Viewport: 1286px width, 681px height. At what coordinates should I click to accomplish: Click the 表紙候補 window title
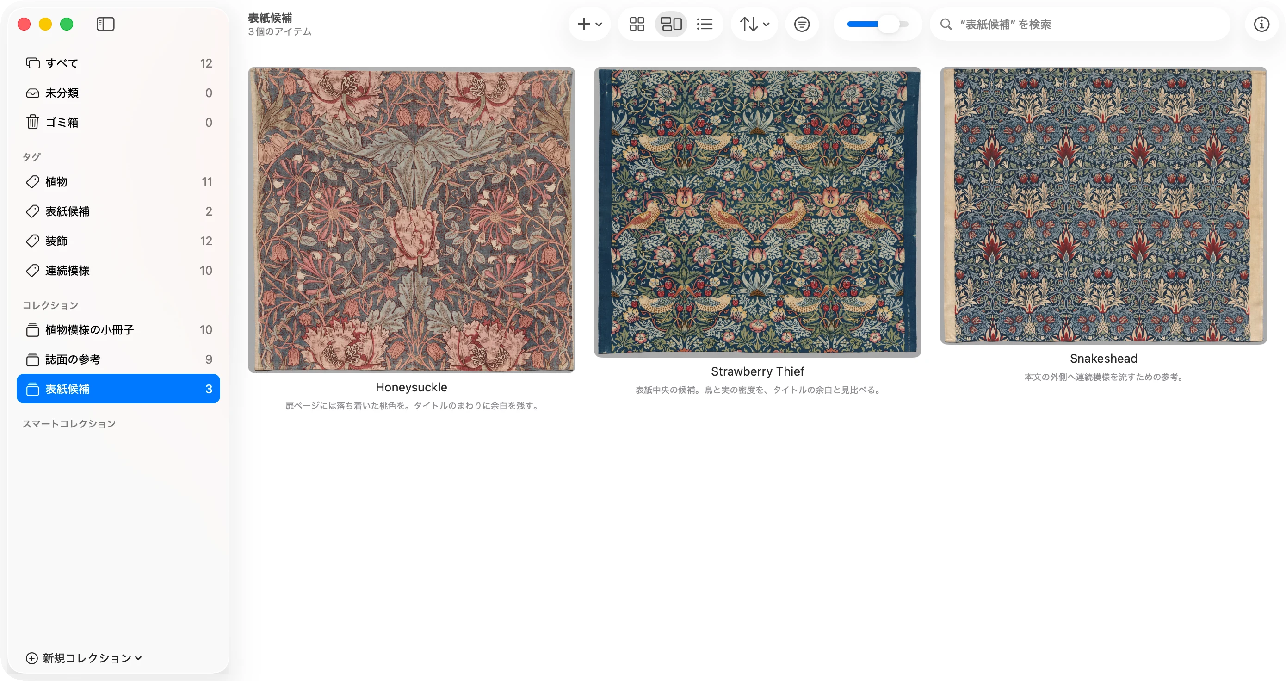click(x=270, y=18)
